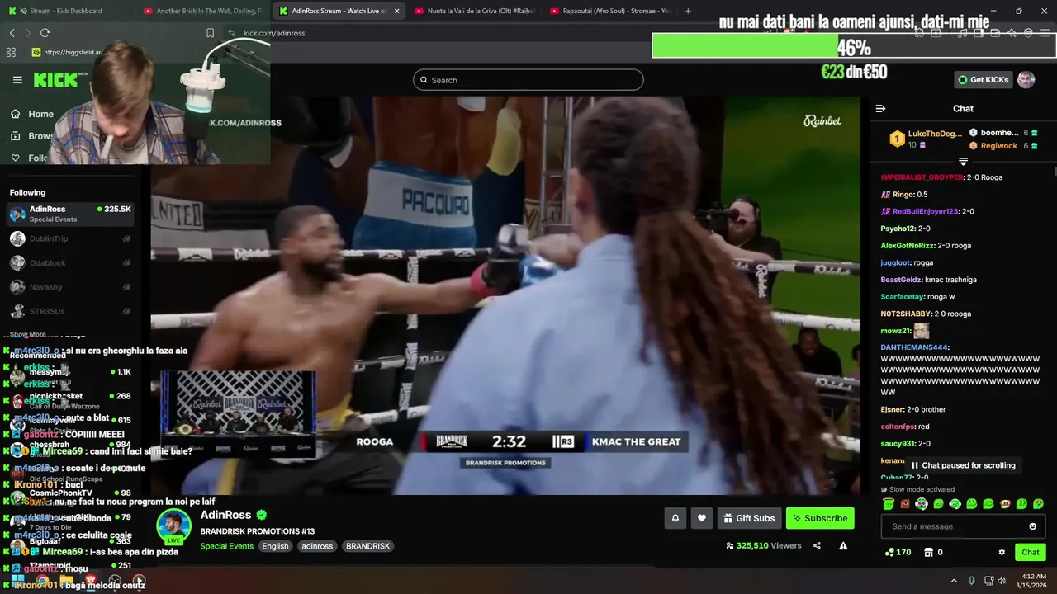Open the Kick hamburger sidebar menu
The height and width of the screenshot is (594, 1057).
[x=17, y=80]
